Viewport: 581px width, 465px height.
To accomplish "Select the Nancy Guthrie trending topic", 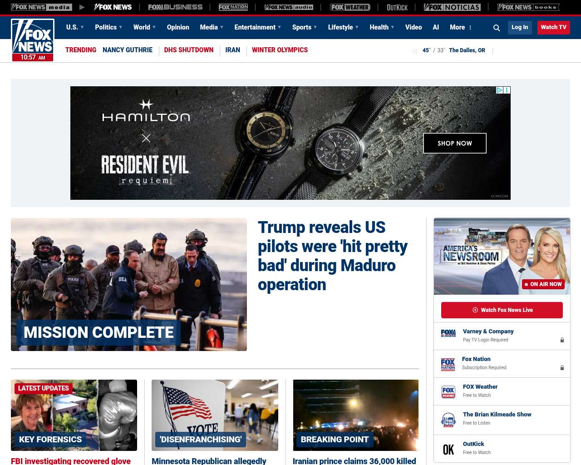I will [x=128, y=50].
